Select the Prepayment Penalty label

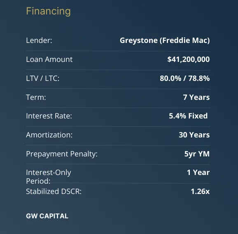62,154
